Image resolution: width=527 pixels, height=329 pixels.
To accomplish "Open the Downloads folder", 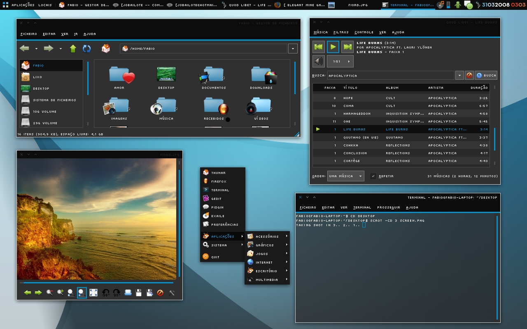I will coord(261,78).
